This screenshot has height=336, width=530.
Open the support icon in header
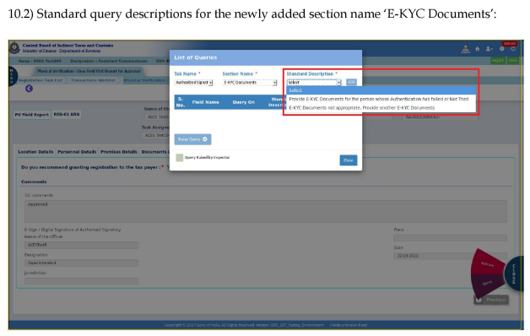click(x=466, y=49)
